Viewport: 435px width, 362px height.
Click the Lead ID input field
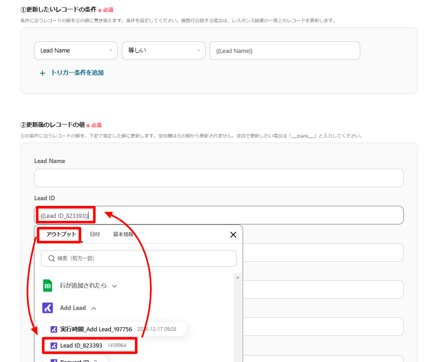[x=218, y=215]
